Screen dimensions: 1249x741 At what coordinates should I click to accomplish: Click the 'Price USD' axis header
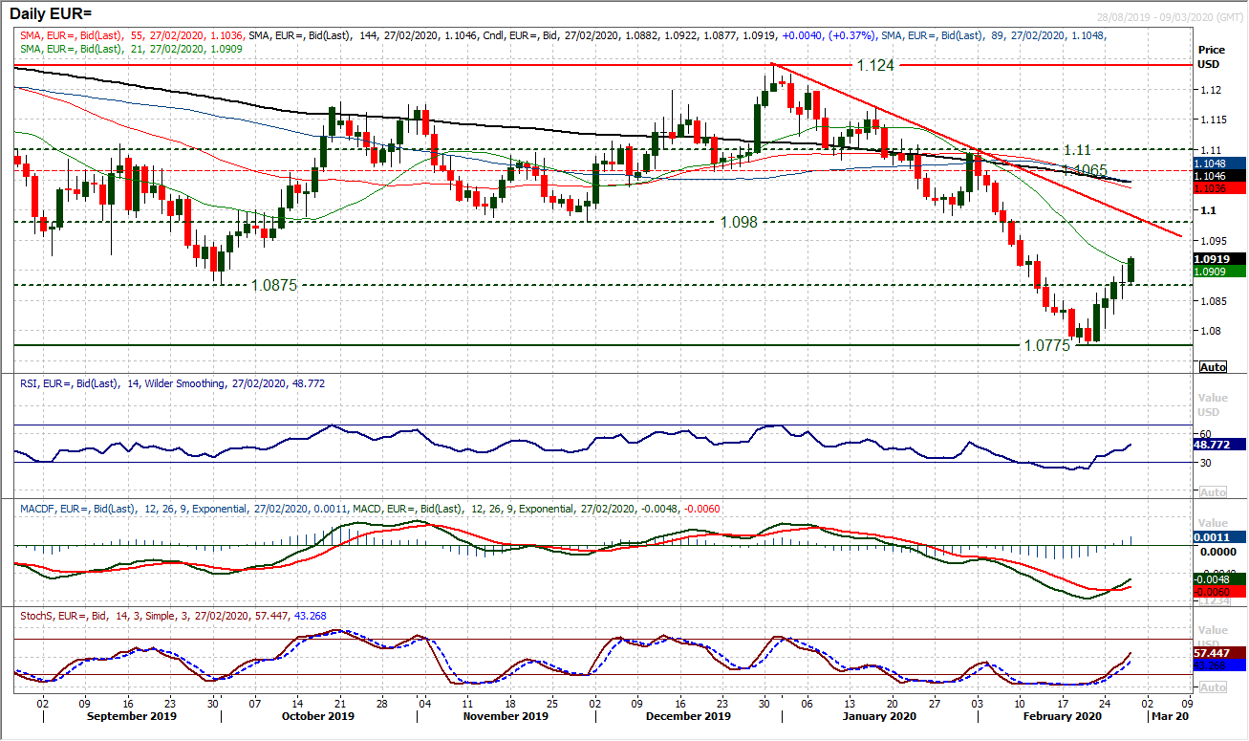1211,57
